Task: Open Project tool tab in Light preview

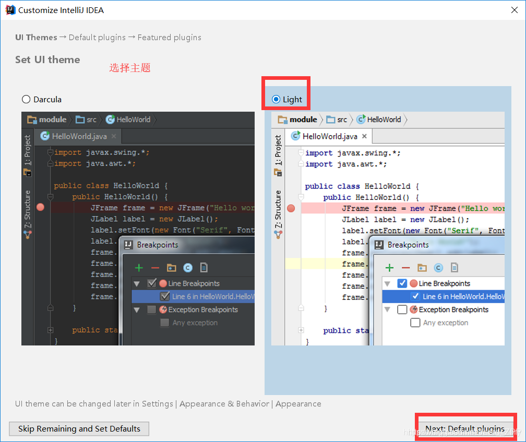Action: [x=278, y=150]
